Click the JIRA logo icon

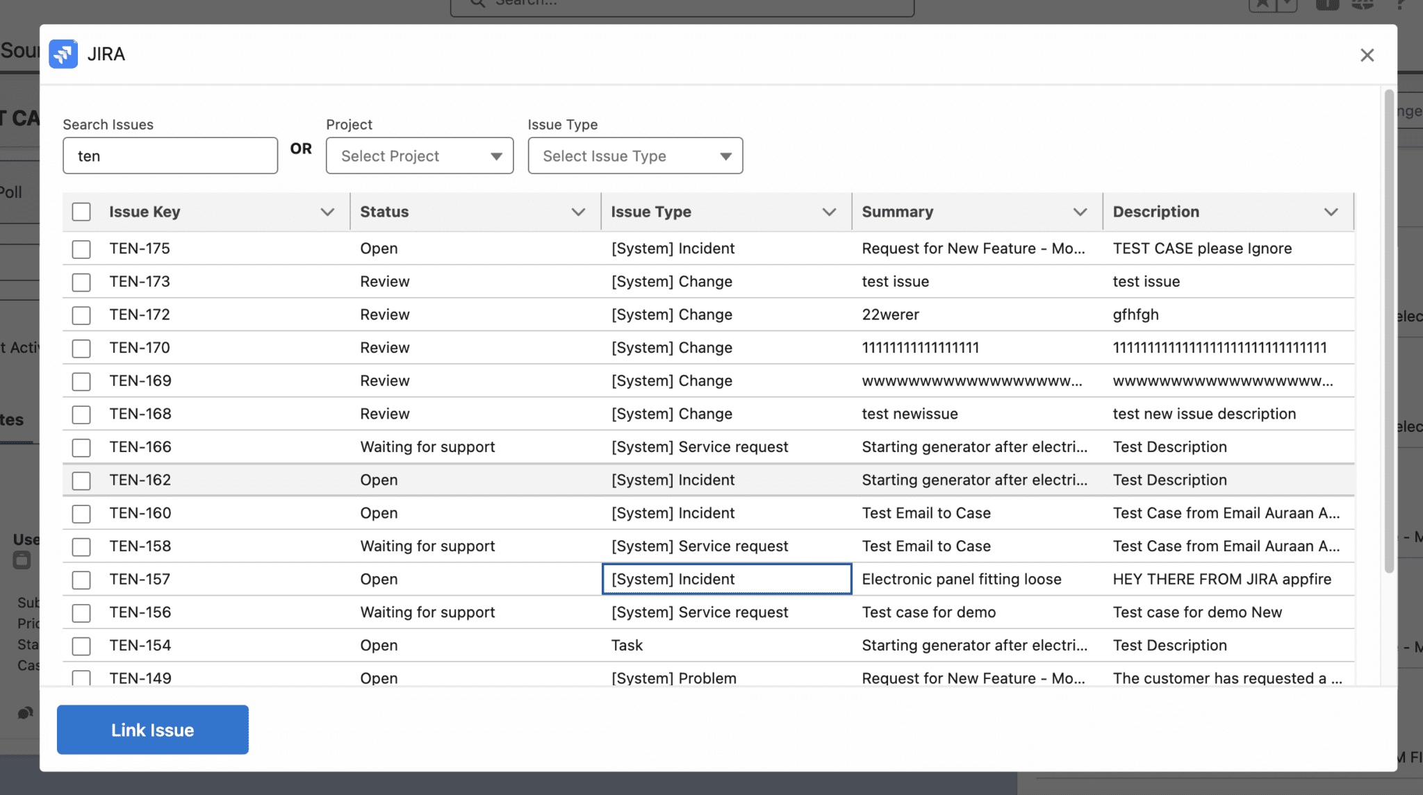pos(63,53)
